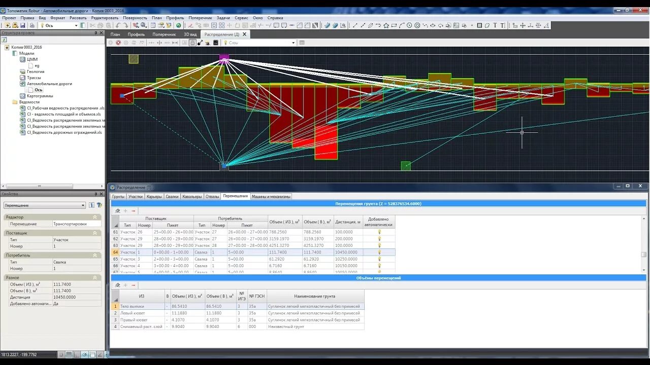Click the open folder icon in main toolbar

click(15, 25)
